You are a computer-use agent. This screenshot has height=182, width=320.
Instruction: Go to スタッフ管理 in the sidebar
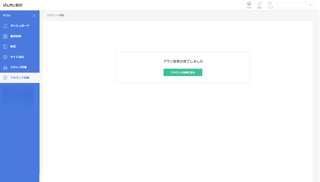tap(20, 67)
